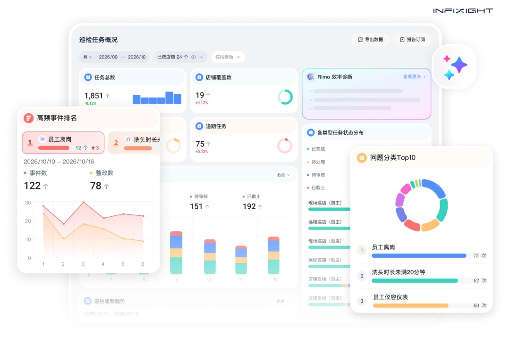Click the 店铺自检（自主） row label
Viewport: 510px width, 340px height.
pos(325,279)
